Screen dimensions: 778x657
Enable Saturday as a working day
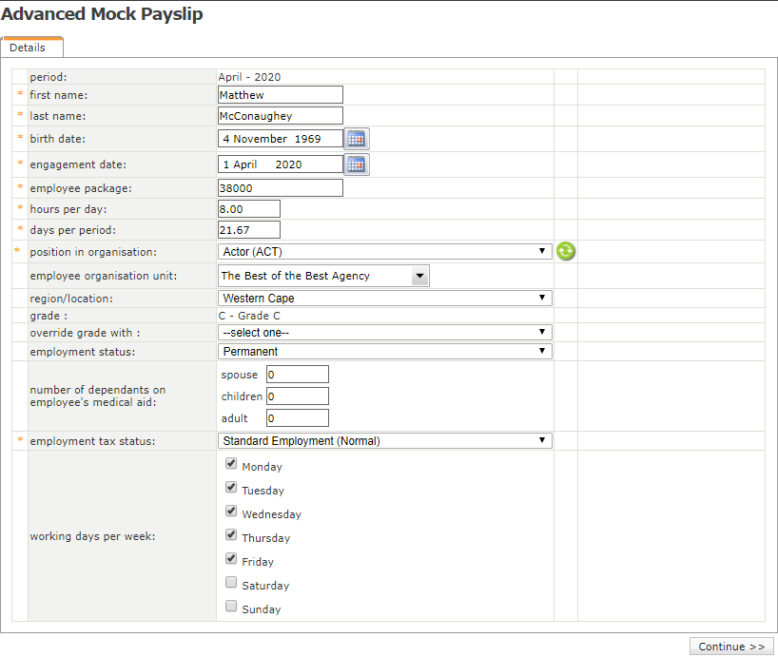(231, 583)
